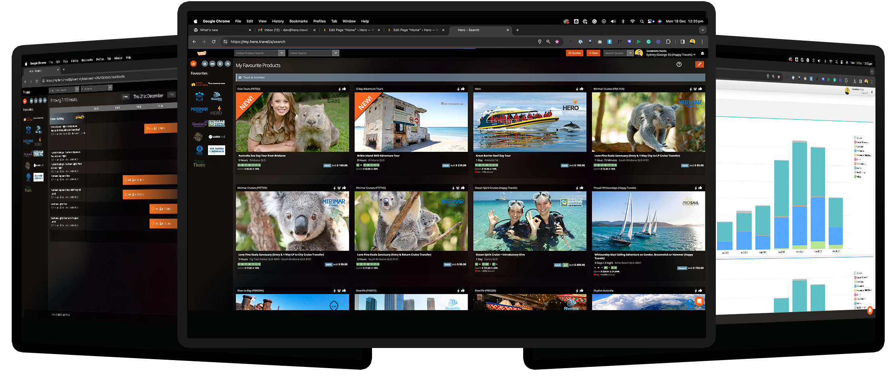Image resolution: width=896 pixels, height=377 pixels.
Task: Toggle thumbs-up on Prosail Whitsundays card
Action: click(700, 188)
